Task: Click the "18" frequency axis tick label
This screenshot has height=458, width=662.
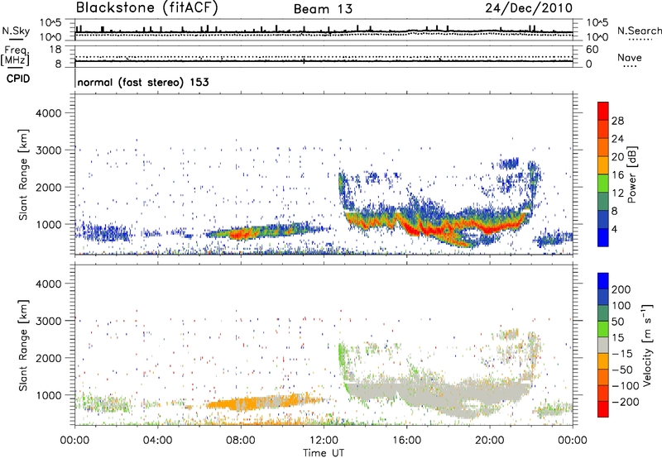Action: coord(55,50)
